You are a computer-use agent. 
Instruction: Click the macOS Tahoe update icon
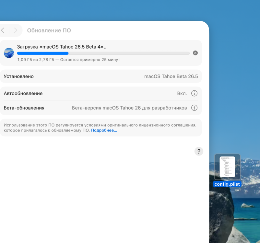[9, 53]
